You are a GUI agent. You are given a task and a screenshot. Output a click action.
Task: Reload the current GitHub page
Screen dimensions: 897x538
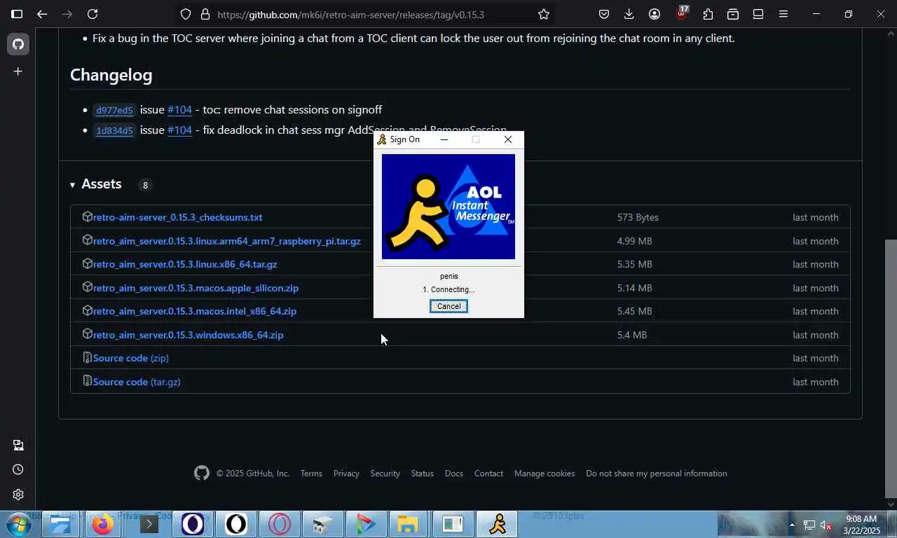pos(93,14)
